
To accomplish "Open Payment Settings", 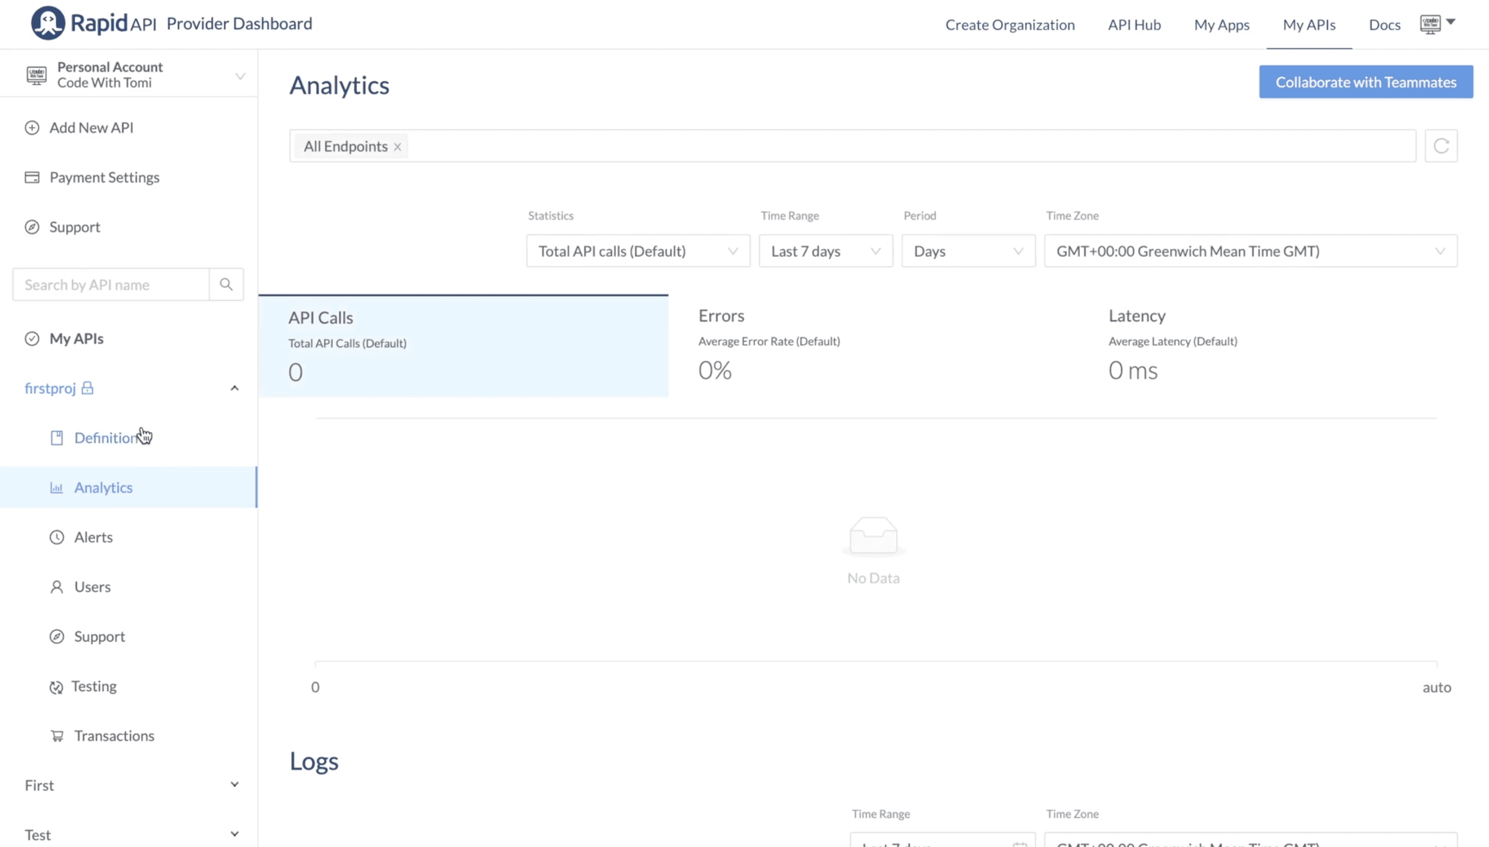I will [x=104, y=177].
